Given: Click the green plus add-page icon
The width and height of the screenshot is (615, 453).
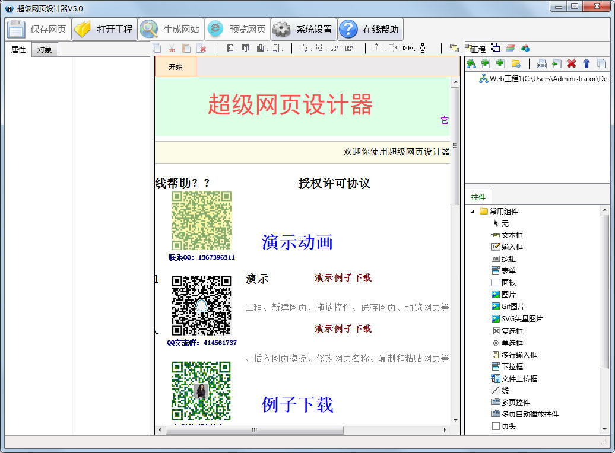Looking at the screenshot, I should click(x=487, y=63).
